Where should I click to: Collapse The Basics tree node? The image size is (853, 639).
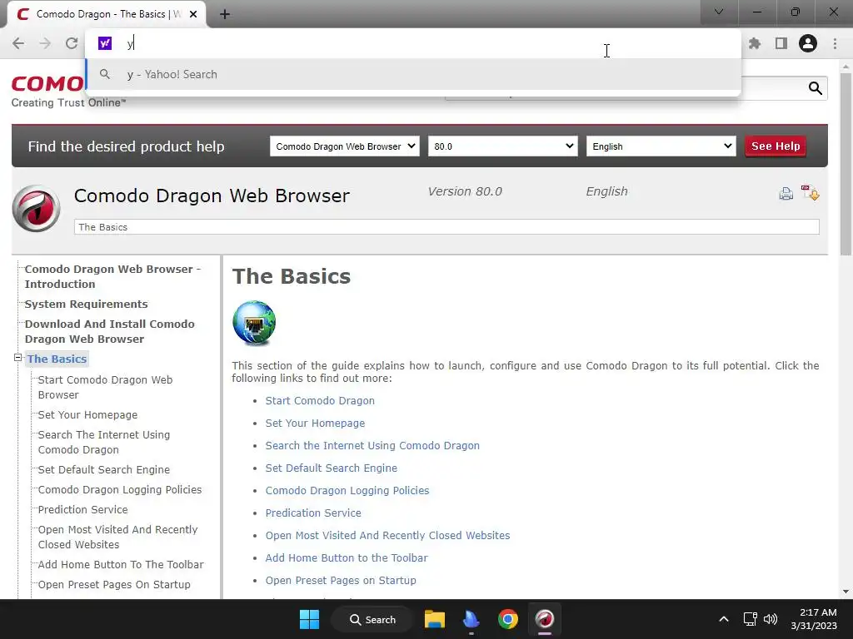[18, 358]
